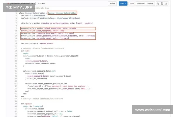Click 'resource.password_automatically_set = false' line
Screen dimensions: 176x117
(x=50, y=111)
